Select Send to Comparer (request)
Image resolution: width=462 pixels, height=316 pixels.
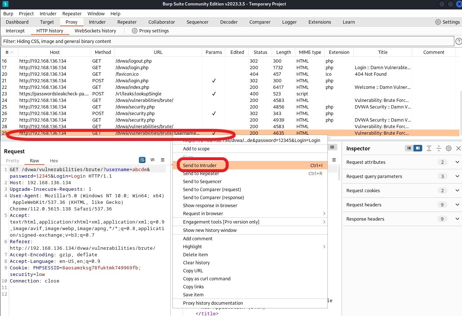[250, 189]
